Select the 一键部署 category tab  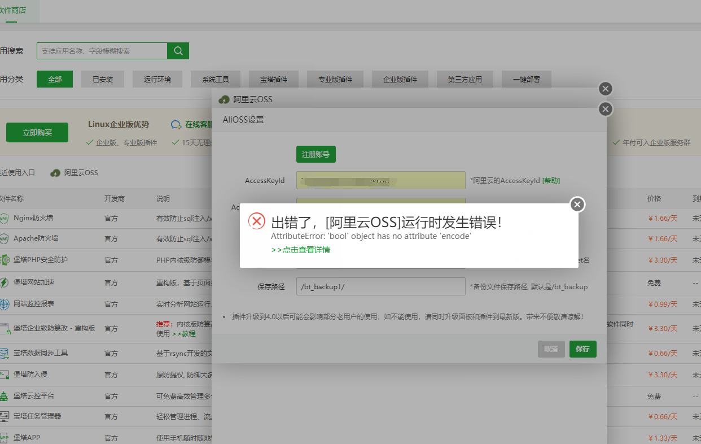(x=527, y=79)
